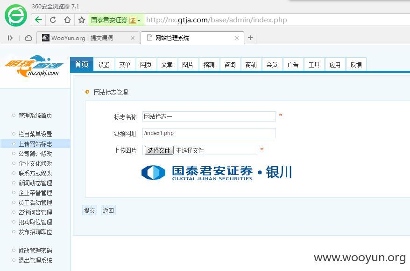Click the cloud icon in the tab bar
This screenshot has width=410, height=271.
click(28, 38)
